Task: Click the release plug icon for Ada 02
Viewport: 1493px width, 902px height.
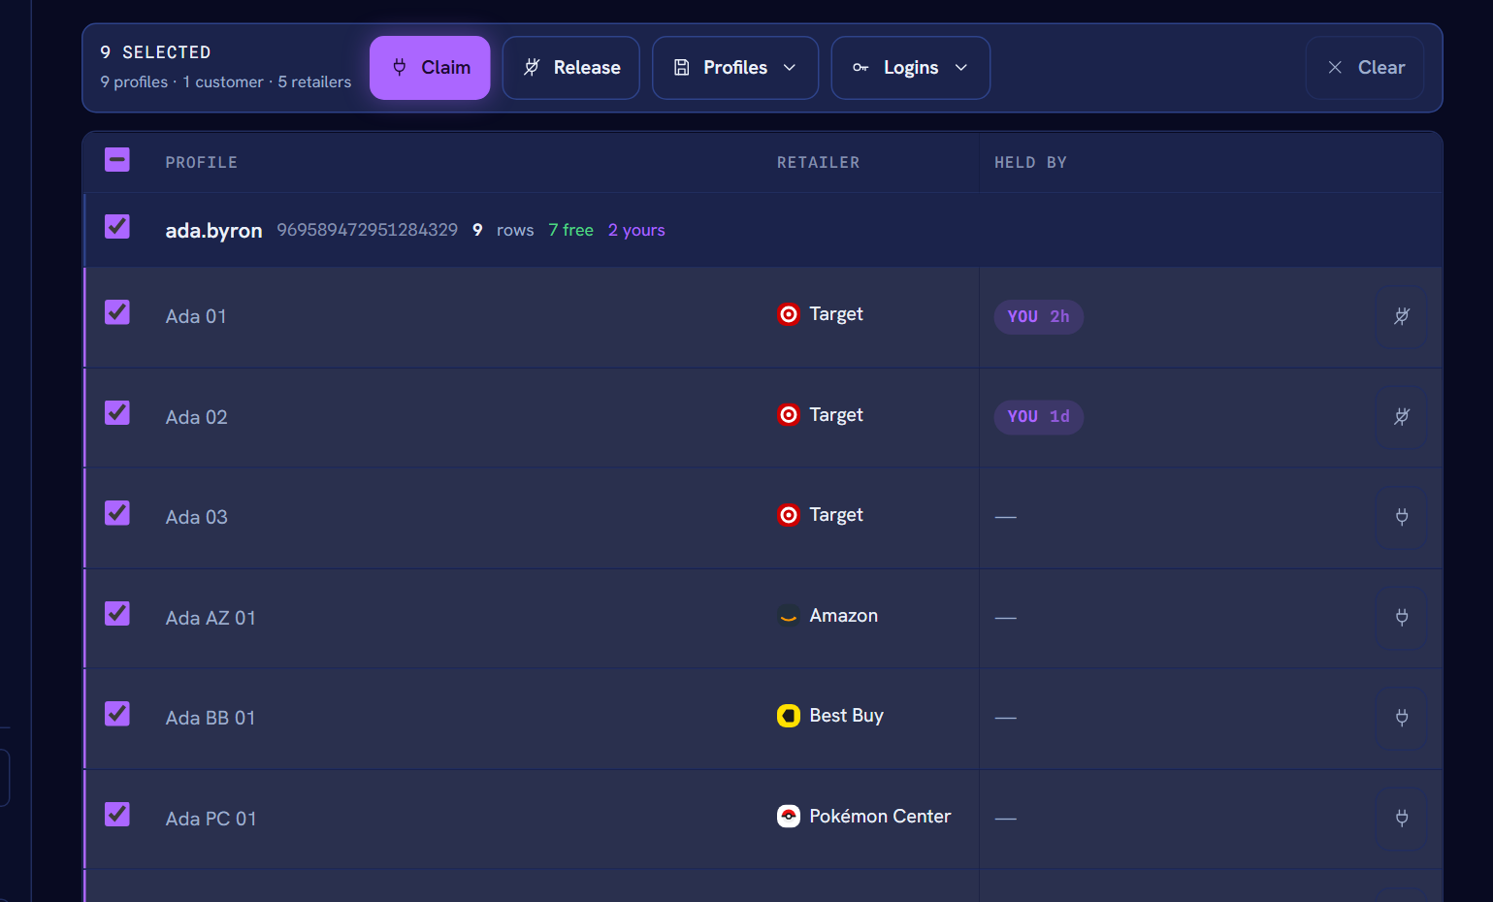Action: (x=1402, y=417)
